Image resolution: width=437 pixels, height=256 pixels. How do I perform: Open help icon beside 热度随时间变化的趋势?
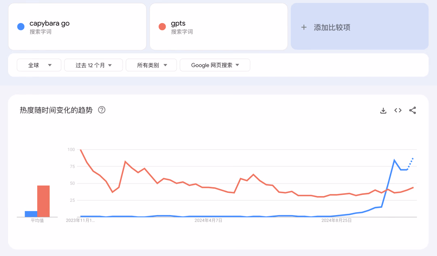point(102,110)
